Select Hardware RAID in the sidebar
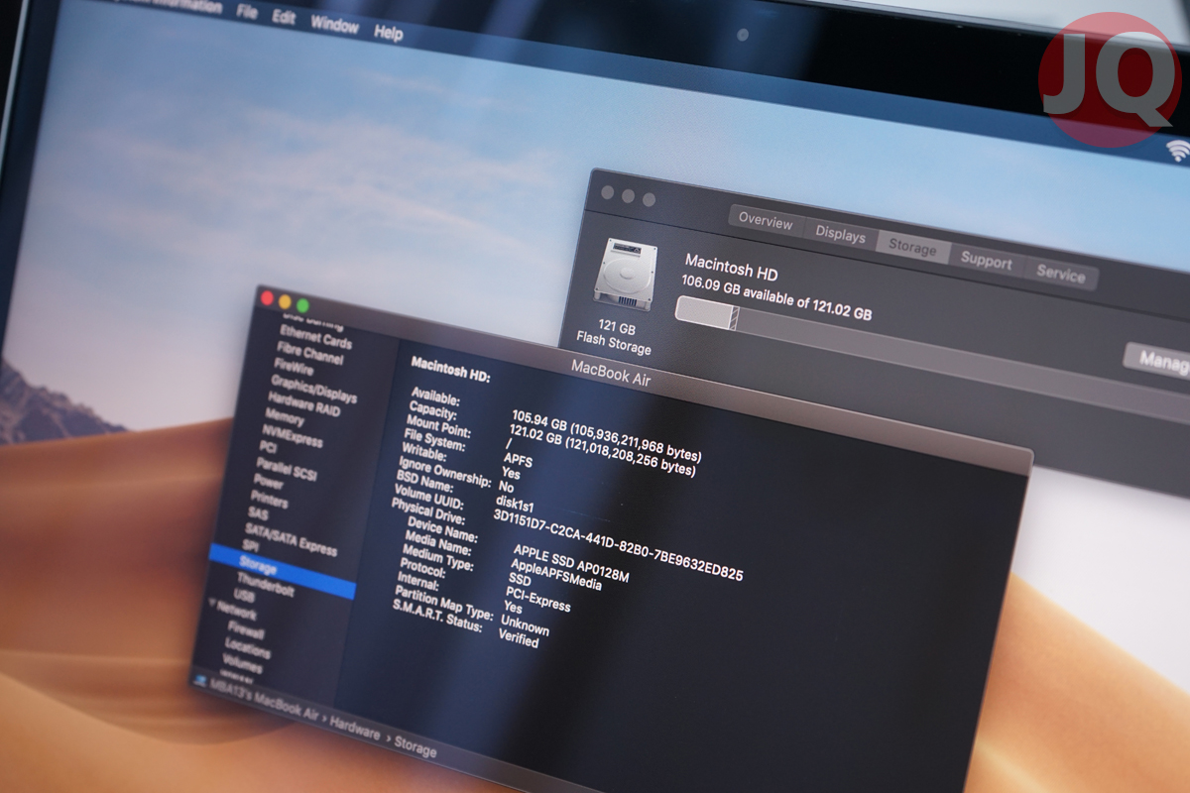 pyautogui.click(x=304, y=403)
